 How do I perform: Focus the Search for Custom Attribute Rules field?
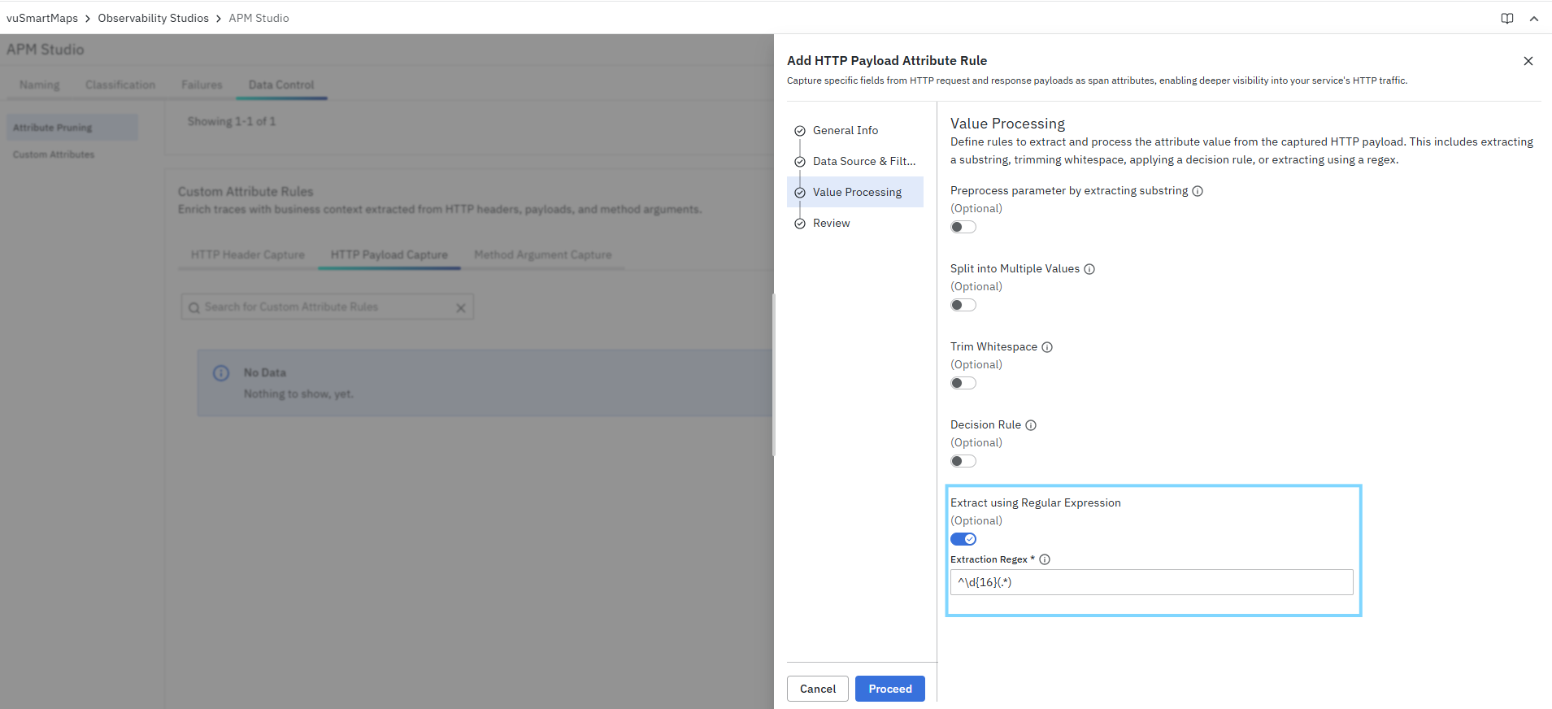[327, 307]
